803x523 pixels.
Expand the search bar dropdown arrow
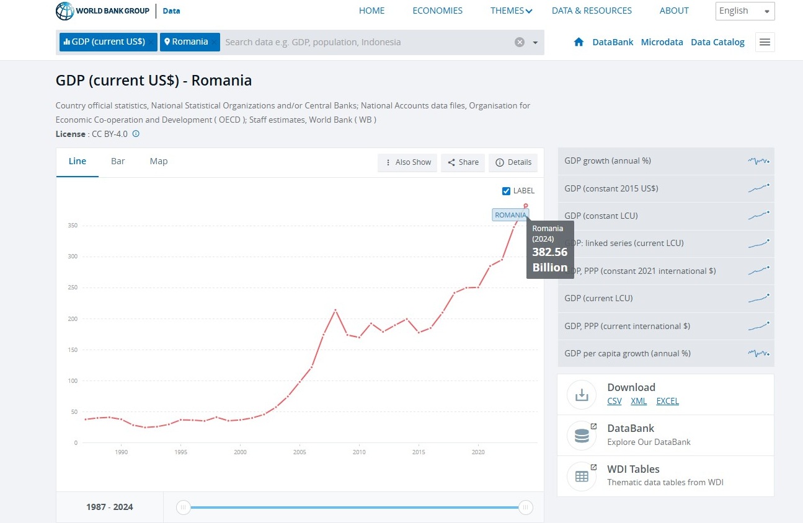(535, 42)
